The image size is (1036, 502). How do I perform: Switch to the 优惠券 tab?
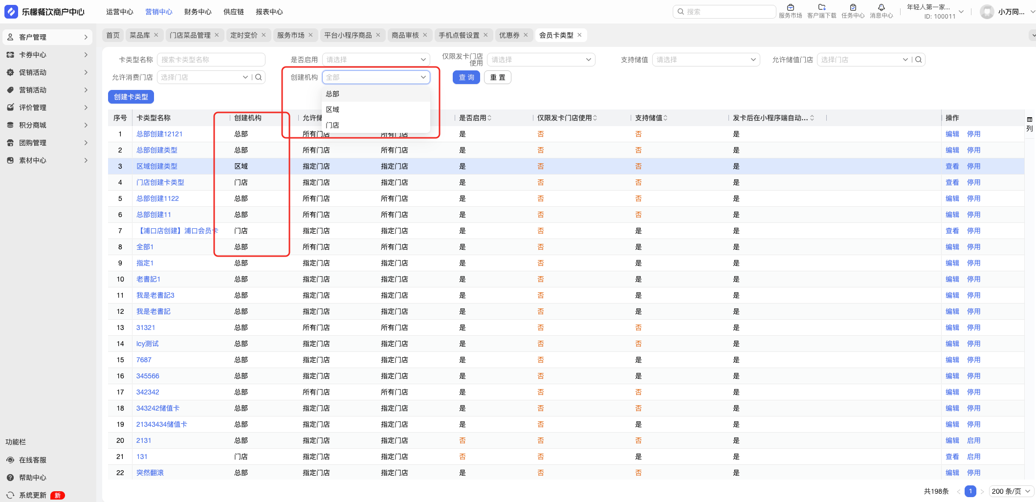tap(509, 35)
